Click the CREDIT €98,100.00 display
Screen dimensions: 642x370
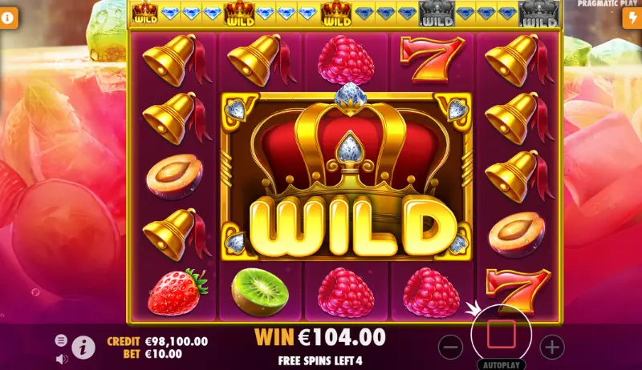pos(157,341)
